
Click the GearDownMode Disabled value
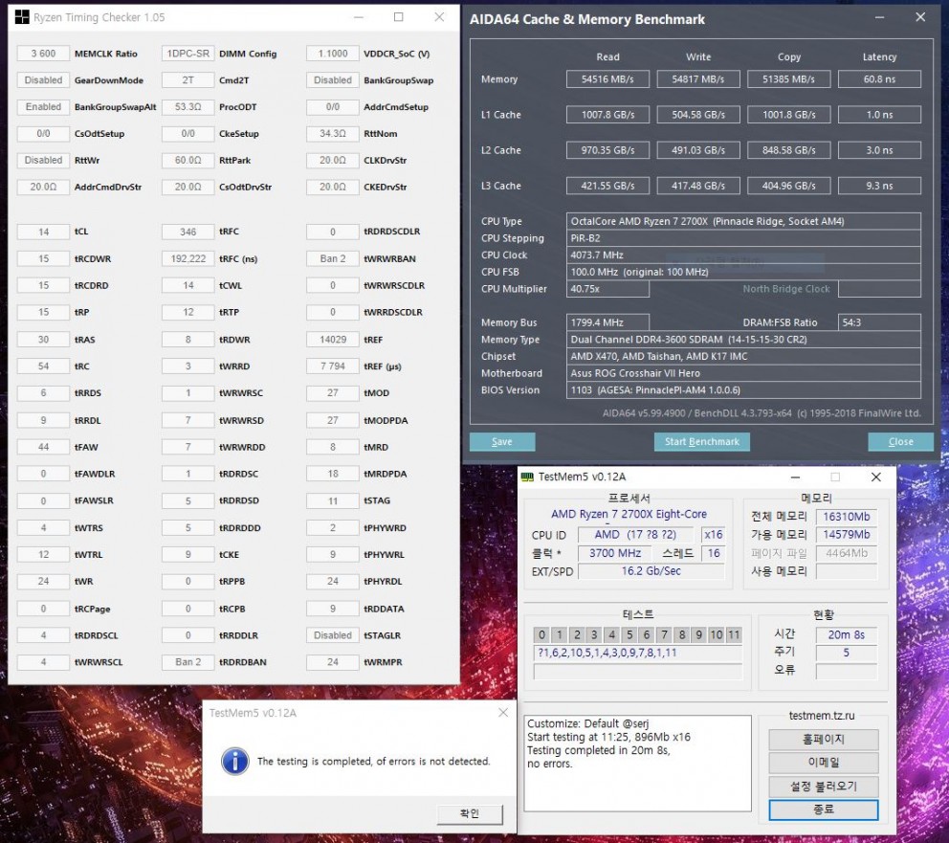click(x=43, y=79)
